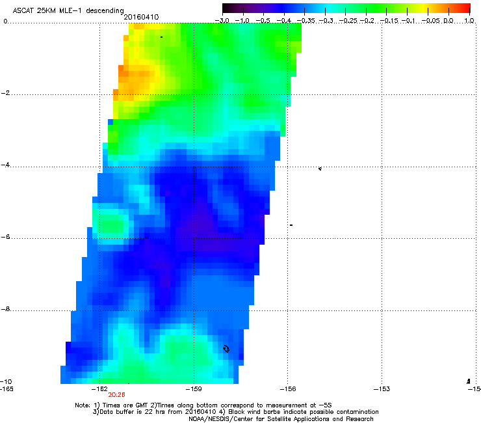The height and width of the screenshot is (423, 481).
Task: Click the color scale label "-0.4"
Action: (284, 21)
